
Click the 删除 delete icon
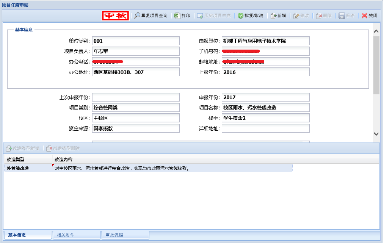click(x=319, y=16)
